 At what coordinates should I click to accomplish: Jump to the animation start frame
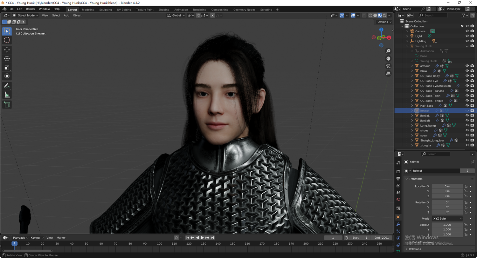coord(188,238)
